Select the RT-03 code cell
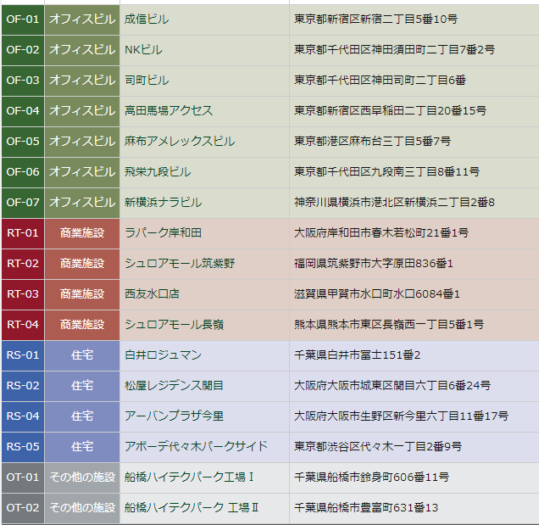The height and width of the screenshot is (525, 539). [23, 294]
